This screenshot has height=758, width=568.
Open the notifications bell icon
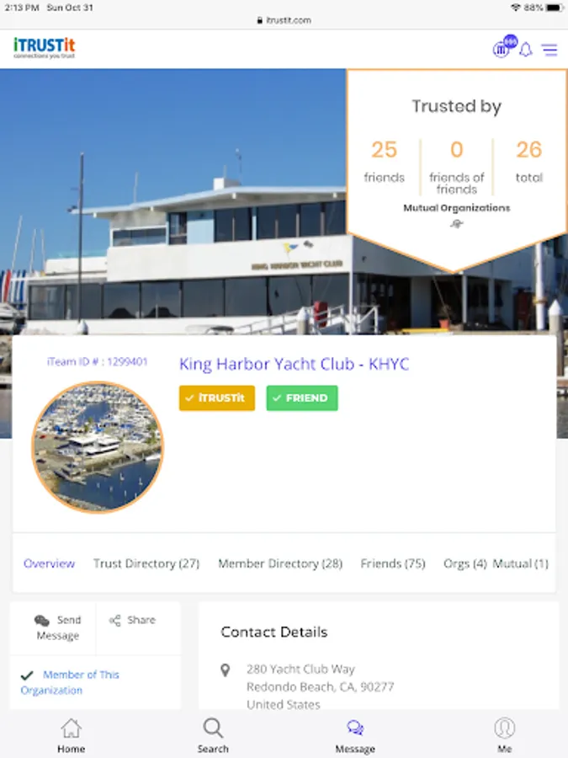525,50
